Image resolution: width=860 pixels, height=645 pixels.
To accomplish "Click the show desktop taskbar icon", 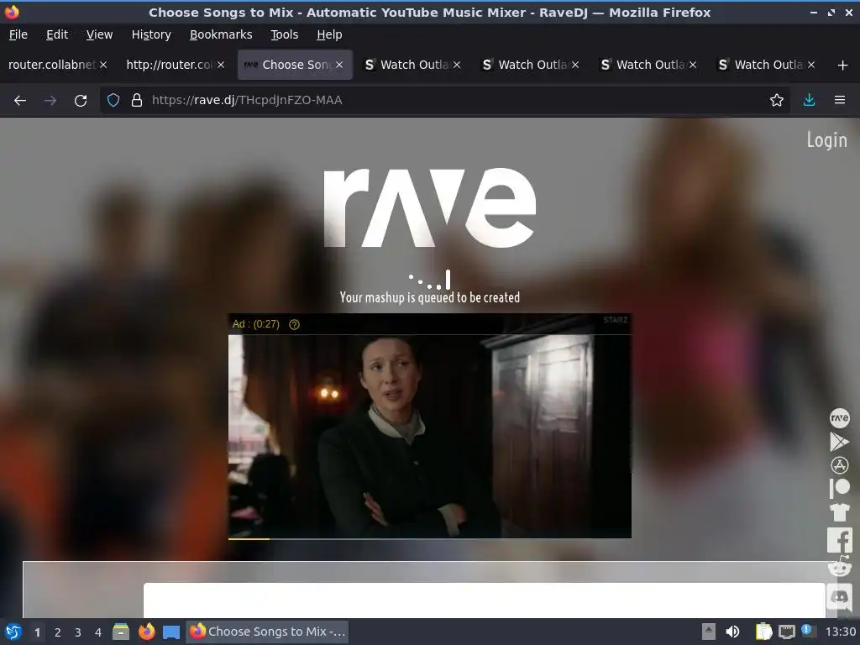I will (x=171, y=632).
